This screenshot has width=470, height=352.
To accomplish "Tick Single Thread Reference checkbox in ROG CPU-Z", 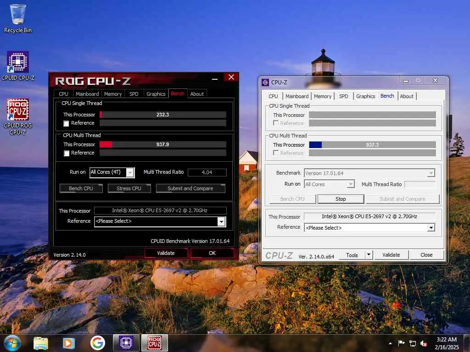I will (66, 123).
